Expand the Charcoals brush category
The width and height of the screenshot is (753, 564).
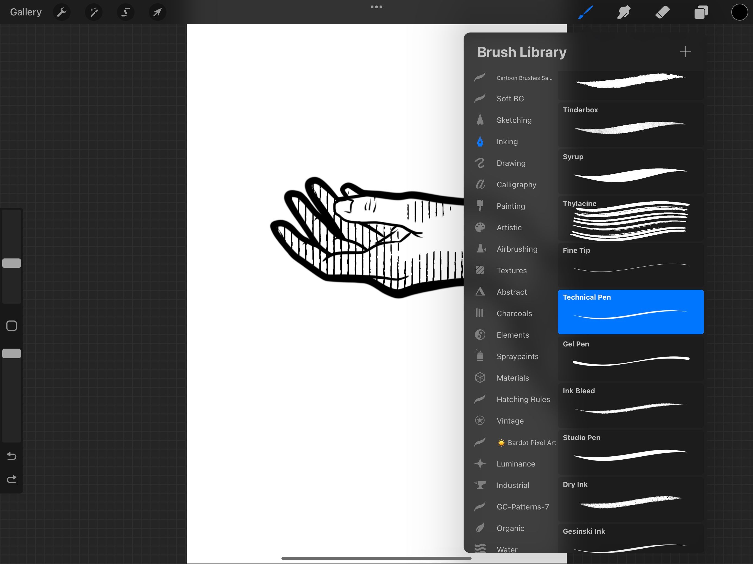pos(514,313)
